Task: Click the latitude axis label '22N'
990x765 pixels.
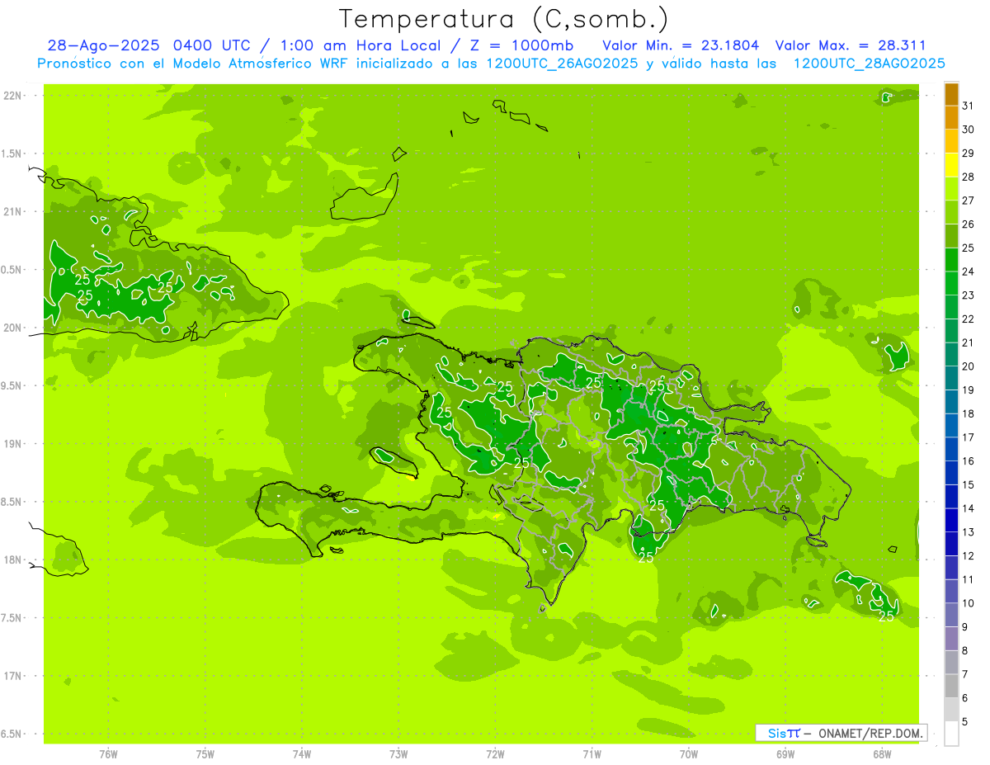Action: pyautogui.click(x=12, y=96)
